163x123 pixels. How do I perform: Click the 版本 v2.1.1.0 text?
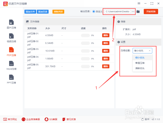coord(152,119)
